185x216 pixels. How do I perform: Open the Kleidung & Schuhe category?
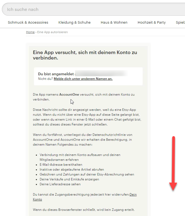[x=74, y=23]
